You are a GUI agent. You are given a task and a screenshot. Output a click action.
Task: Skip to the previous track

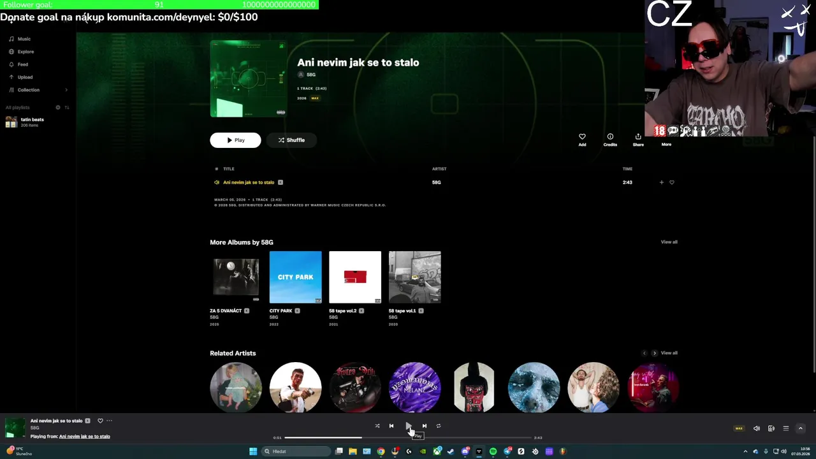click(x=391, y=426)
